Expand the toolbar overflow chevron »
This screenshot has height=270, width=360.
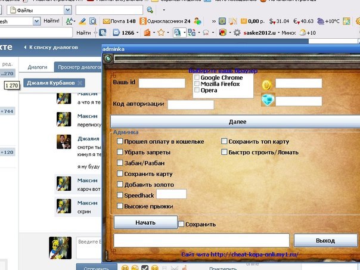coord(214,21)
